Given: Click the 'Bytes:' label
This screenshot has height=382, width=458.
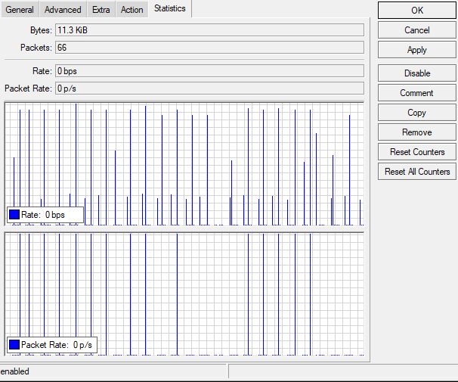Looking at the screenshot, I should [41, 30].
